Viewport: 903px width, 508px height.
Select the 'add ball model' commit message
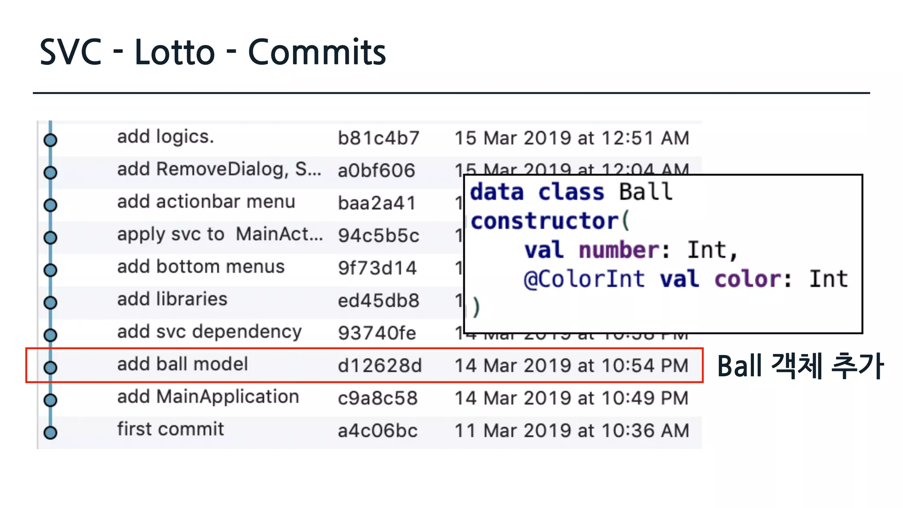[x=183, y=364]
